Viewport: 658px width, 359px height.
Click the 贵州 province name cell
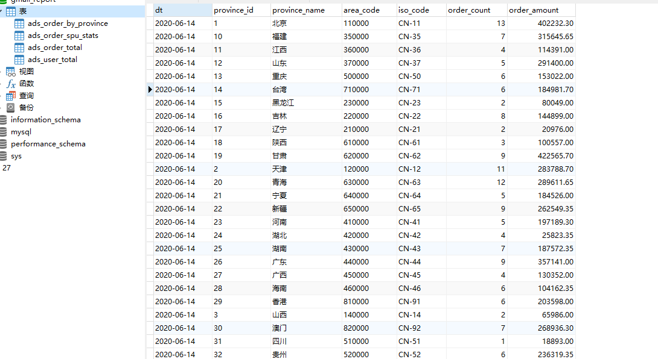pos(306,354)
